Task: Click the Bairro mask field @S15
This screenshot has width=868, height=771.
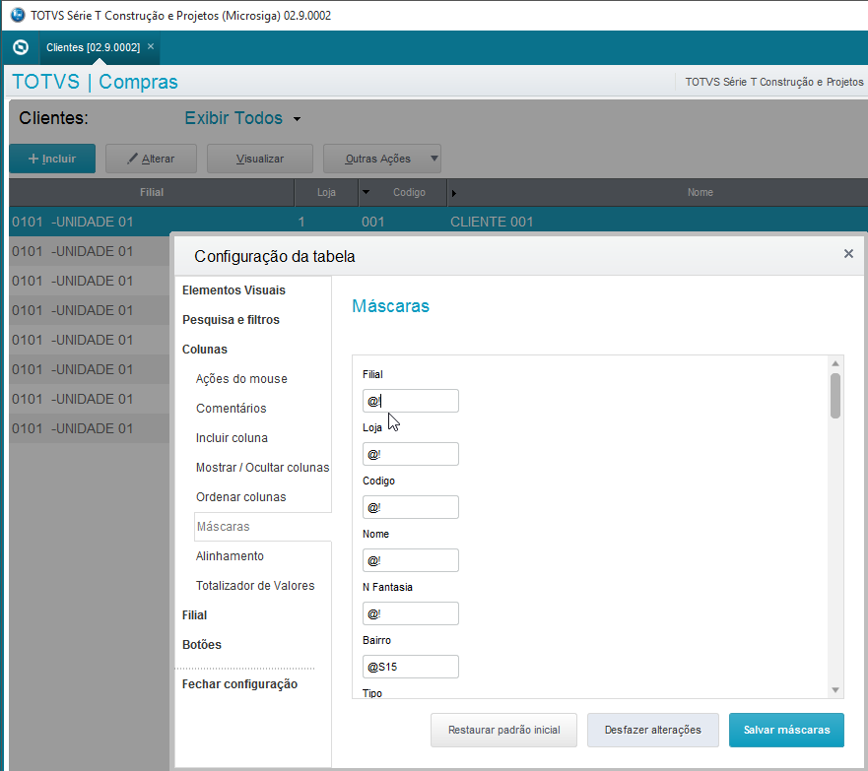Action: tap(410, 667)
